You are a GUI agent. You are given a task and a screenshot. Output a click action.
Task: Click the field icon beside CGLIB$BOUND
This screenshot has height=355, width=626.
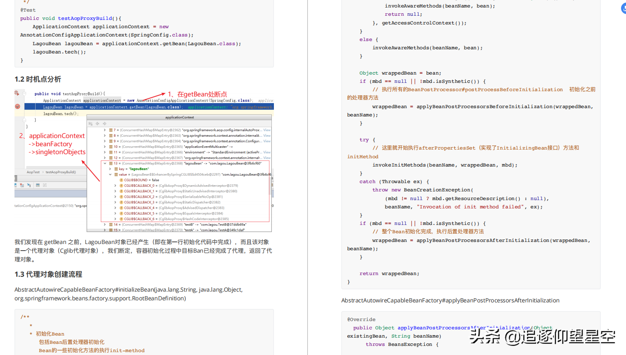pyautogui.click(x=121, y=180)
